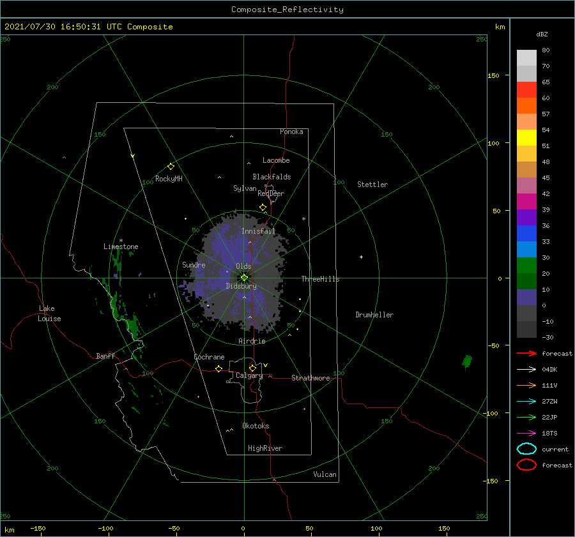The height and width of the screenshot is (537, 575).
Task: Select the orange 60 dBZ color swatch
Action: click(x=526, y=105)
